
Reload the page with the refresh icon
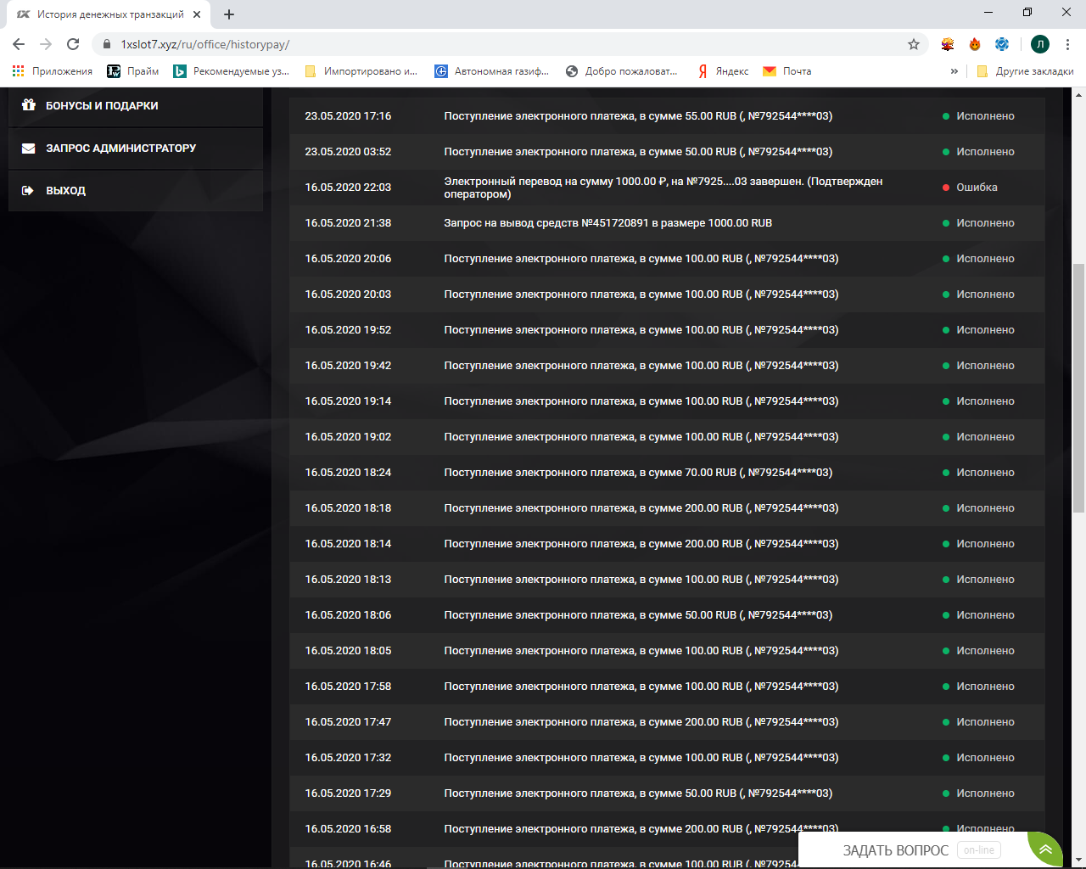tap(73, 44)
